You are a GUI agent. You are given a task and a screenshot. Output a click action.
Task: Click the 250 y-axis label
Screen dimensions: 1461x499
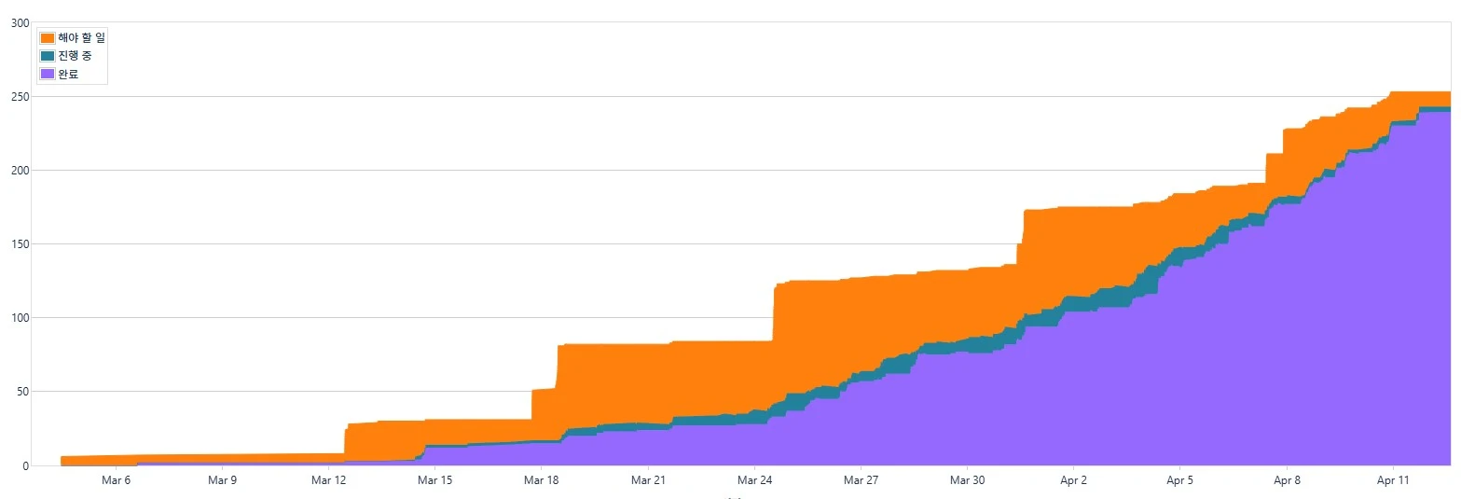20,97
